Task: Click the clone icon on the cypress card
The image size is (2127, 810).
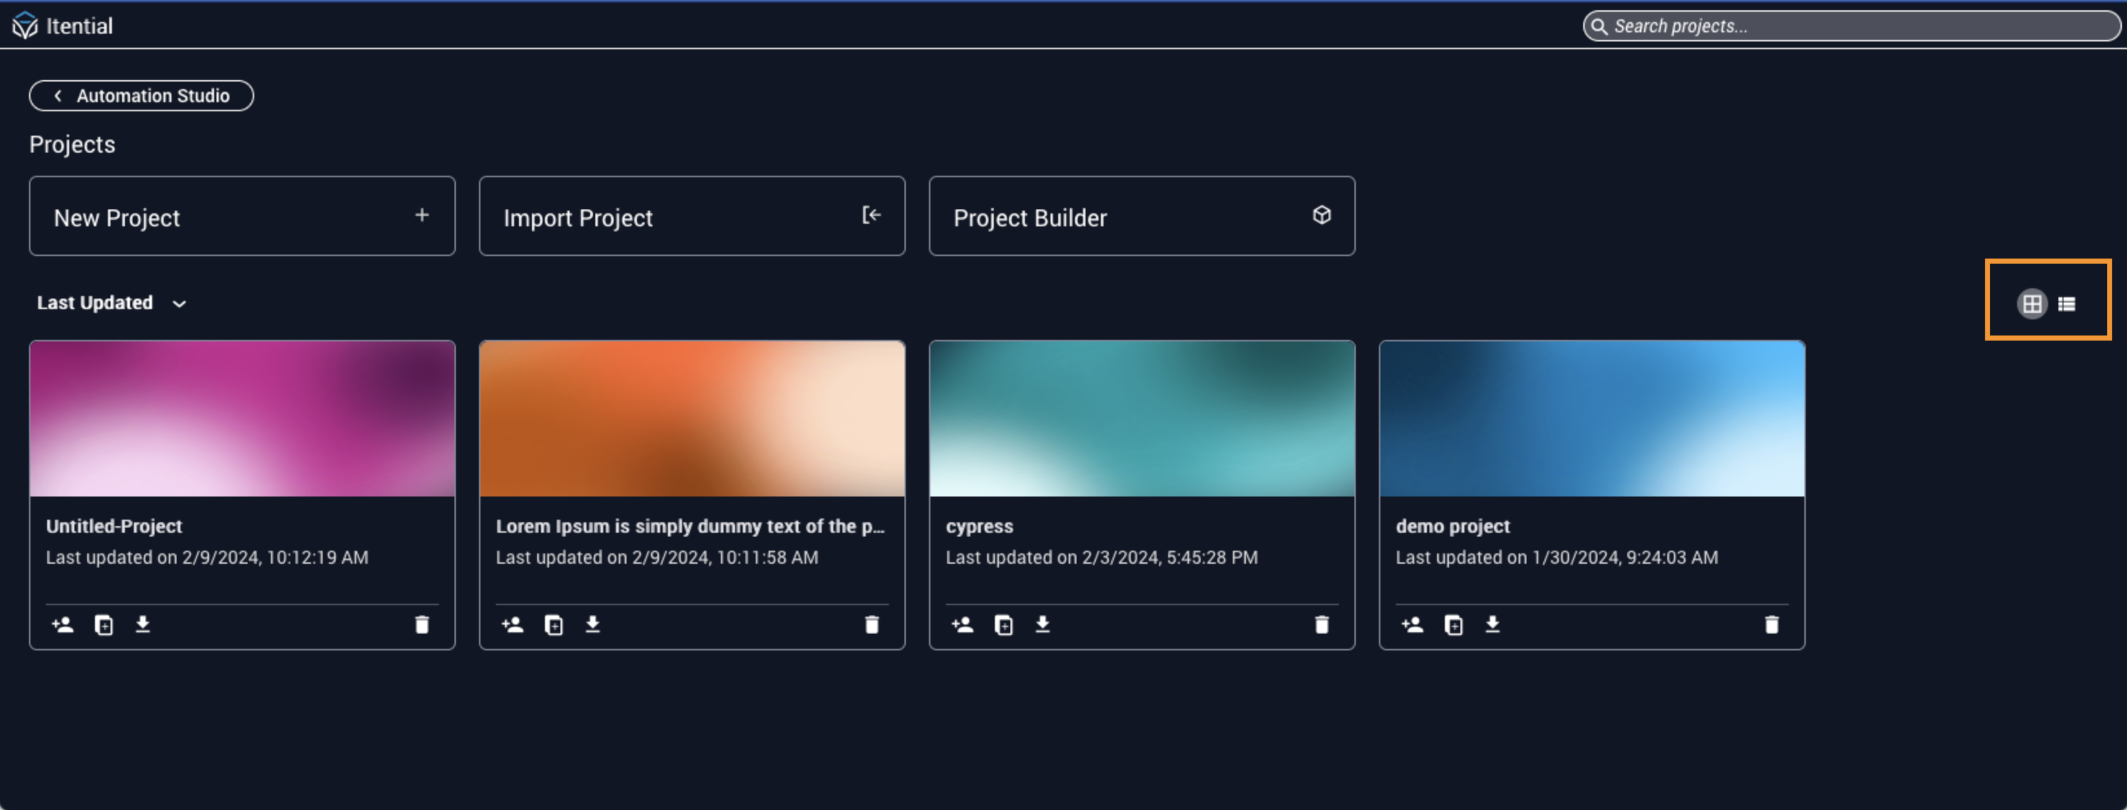Action: [x=1003, y=624]
